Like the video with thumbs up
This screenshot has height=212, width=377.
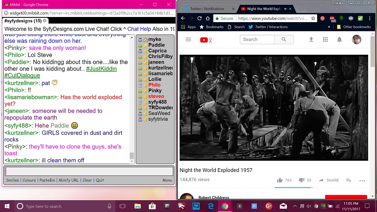279,180
